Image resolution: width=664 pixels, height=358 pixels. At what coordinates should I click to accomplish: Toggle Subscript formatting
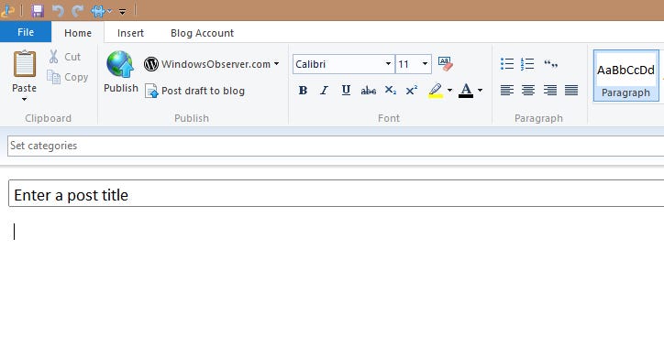point(390,90)
